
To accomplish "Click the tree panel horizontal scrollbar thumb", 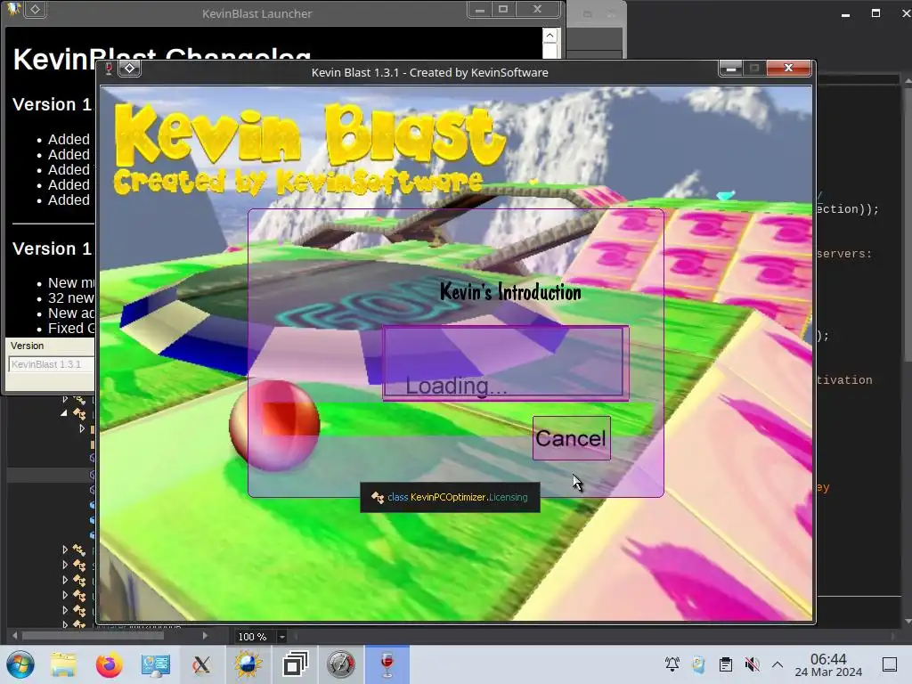I will click(x=93, y=636).
